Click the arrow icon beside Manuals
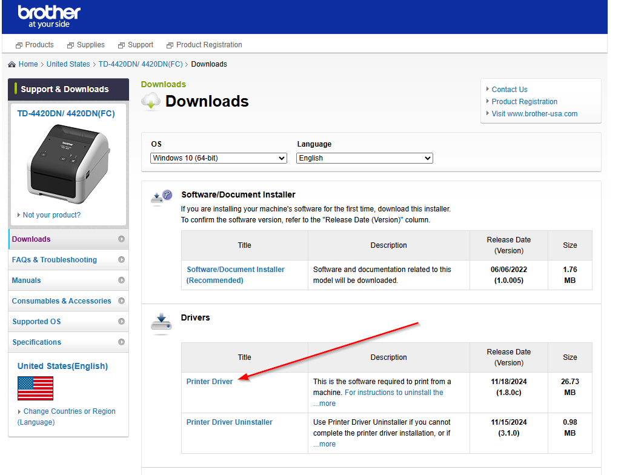This screenshot has width=644, height=475. pos(122,280)
